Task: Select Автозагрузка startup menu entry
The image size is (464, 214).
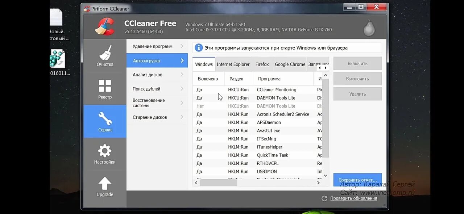Action: [157, 60]
